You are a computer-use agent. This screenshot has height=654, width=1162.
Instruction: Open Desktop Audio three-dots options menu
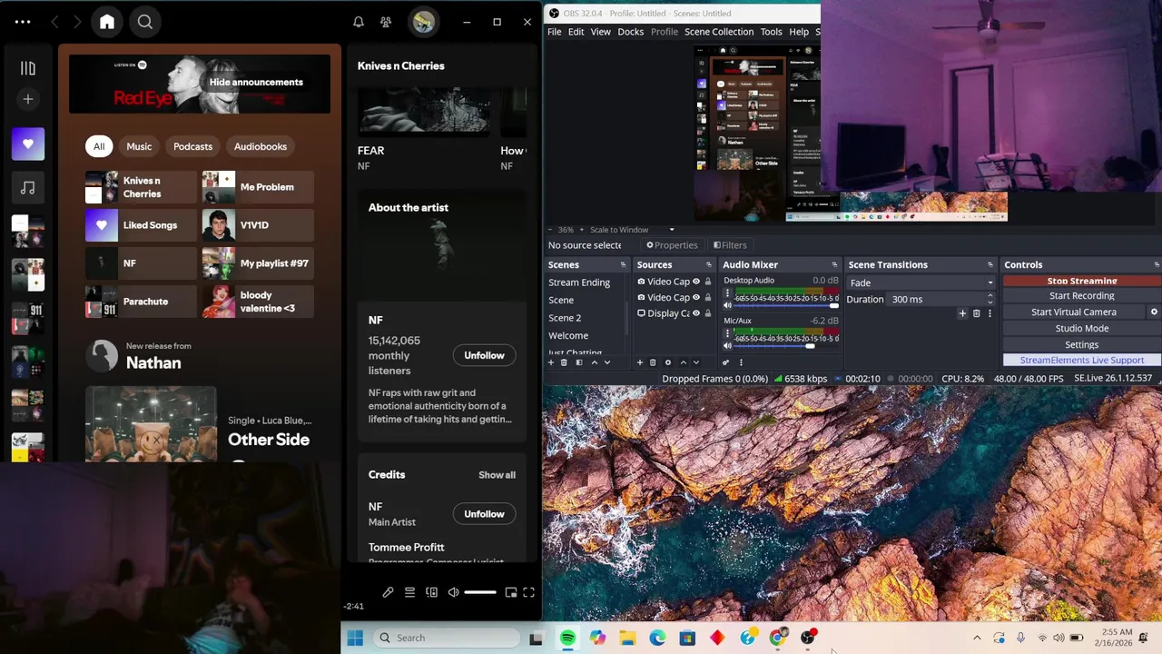727,293
